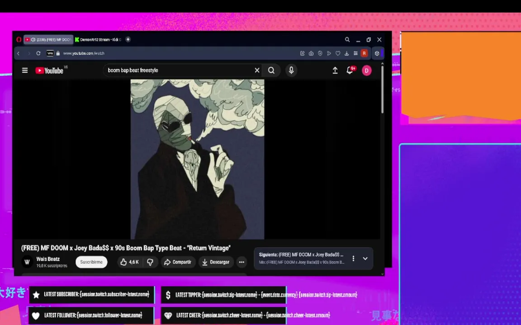Open more actions three-dot button
521x325 pixels.
(x=242, y=262)
